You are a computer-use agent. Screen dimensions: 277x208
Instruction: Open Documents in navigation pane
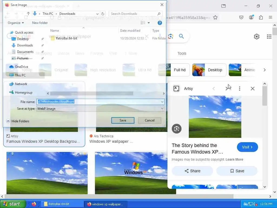[25, 52]
